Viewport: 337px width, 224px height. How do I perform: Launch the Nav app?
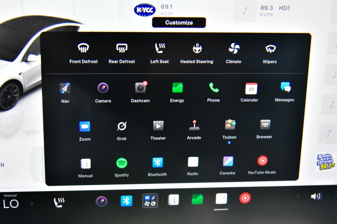pos(65,93)
